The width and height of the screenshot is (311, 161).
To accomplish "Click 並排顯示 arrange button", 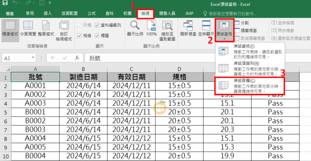I will pos(206,29).
